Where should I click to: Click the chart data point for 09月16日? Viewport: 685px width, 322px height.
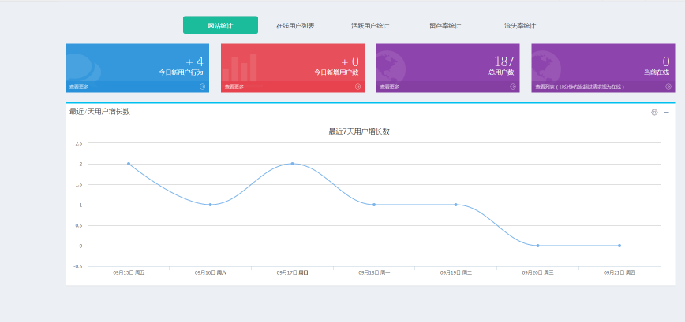click(x=210, y=205)
